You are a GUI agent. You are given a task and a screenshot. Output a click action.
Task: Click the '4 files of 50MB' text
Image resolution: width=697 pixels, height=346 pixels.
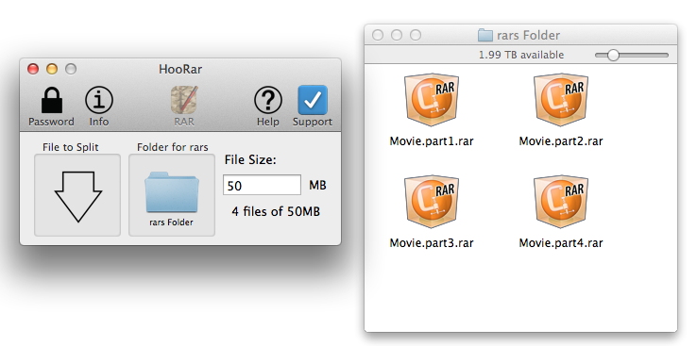(x=276, y=211)
